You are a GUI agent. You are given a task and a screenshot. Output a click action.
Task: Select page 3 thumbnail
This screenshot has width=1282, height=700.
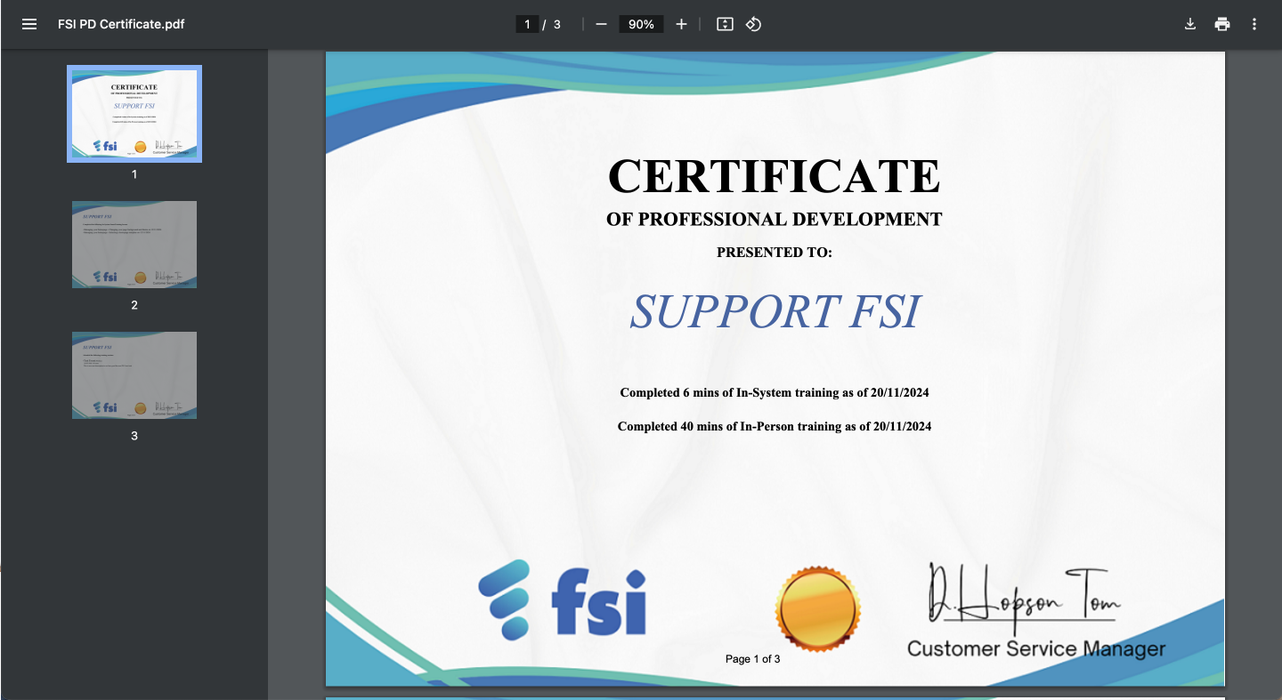pyautogui.click(x=134, y=375)
